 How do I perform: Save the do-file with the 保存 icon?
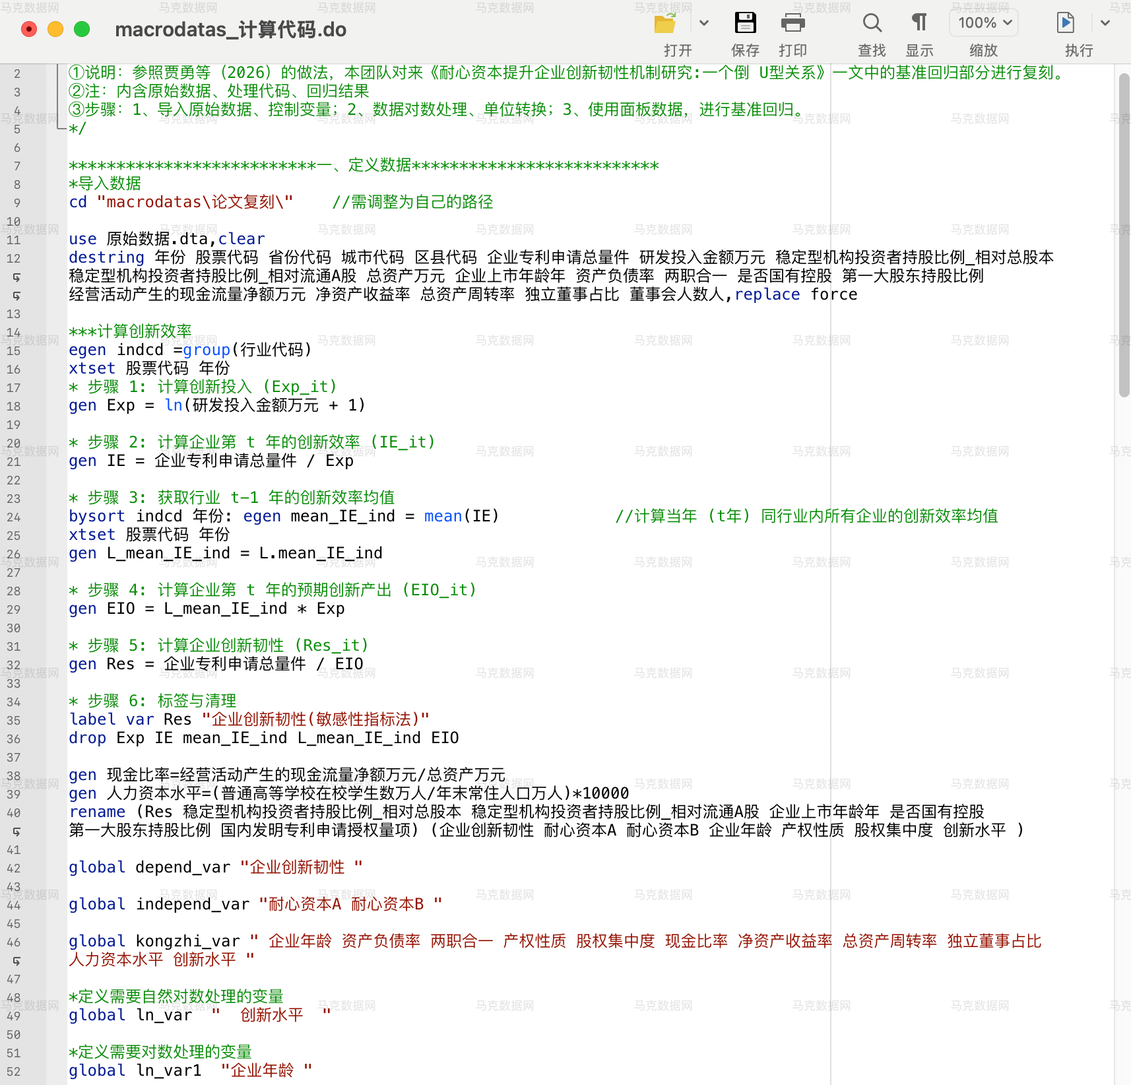[x=746, y=23]
